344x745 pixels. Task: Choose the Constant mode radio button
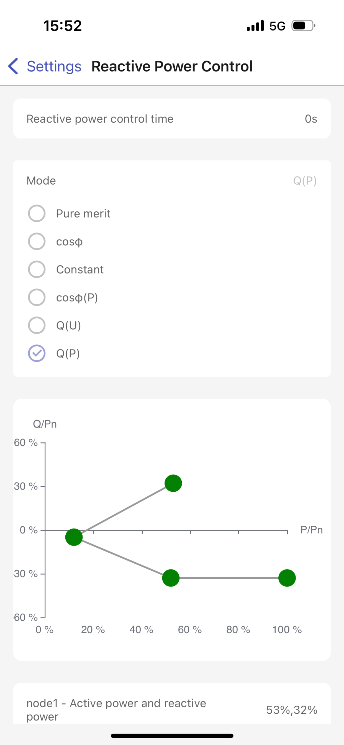pyautogui.click(x=37, y=270)
